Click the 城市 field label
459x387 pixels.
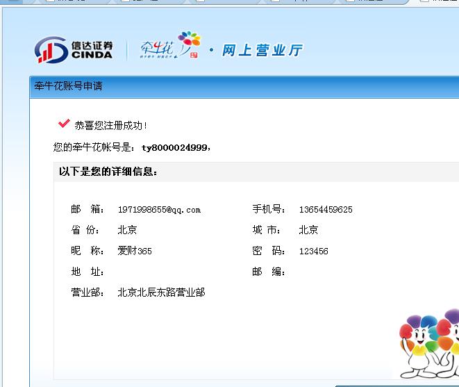pyautogui.click(x=267, y=230)
